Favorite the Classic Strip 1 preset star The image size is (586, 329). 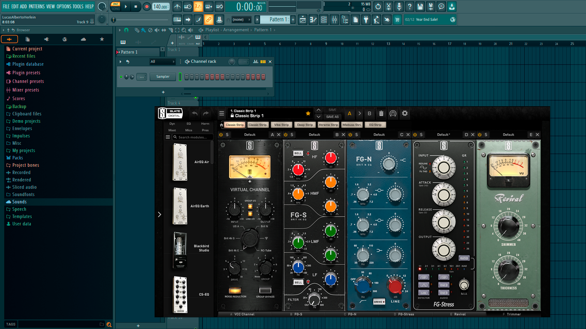(308, 114)
